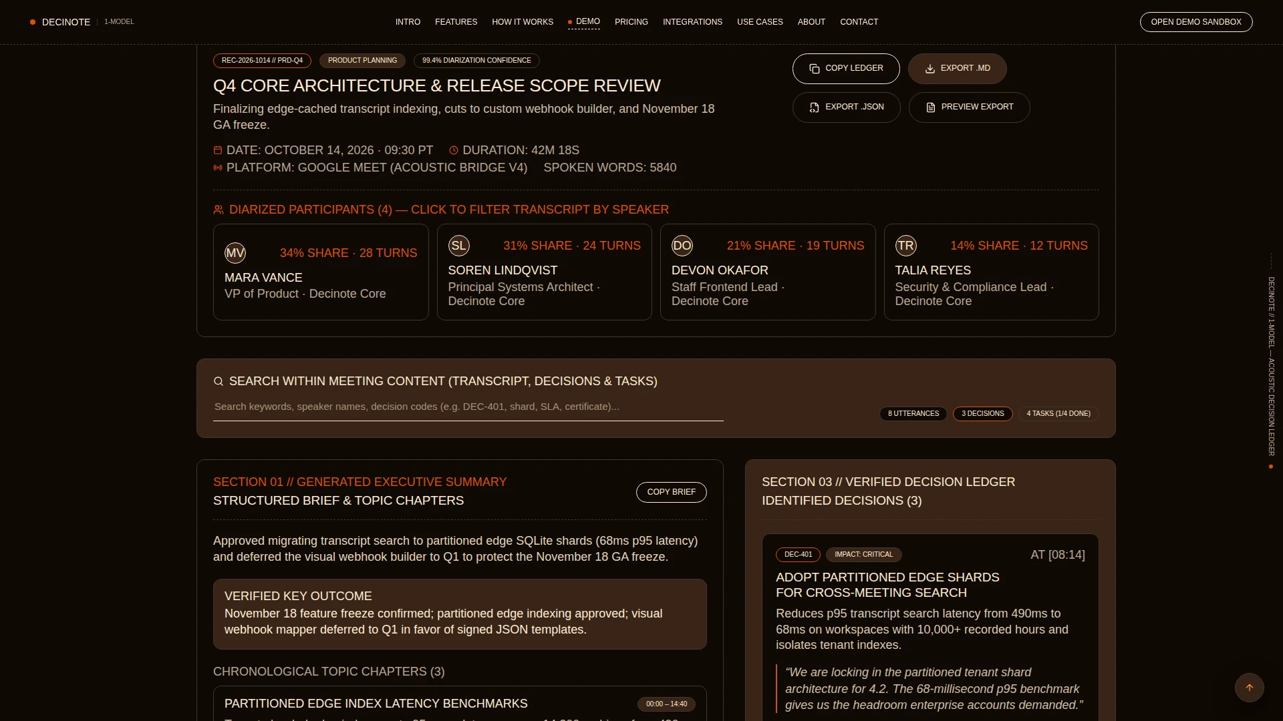Focus the meeting content search field
Image resolution: width=1283 pixels, height=721 pixels.
click(468, 407)
